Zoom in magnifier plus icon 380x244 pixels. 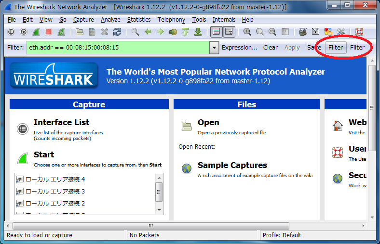tap(247, 32)
